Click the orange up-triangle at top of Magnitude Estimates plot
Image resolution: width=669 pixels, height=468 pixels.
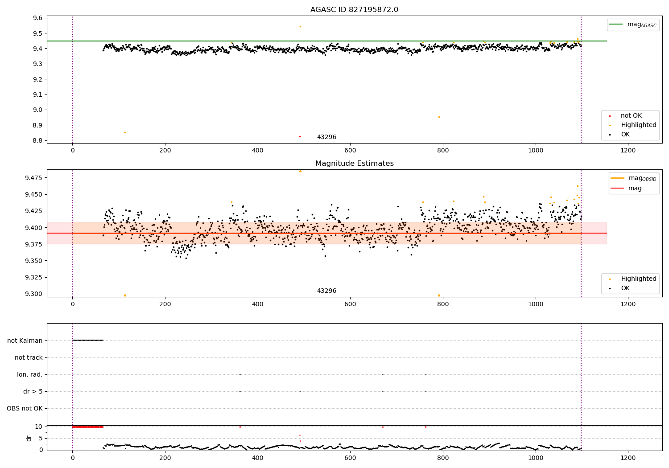click(x=300, y=171)
